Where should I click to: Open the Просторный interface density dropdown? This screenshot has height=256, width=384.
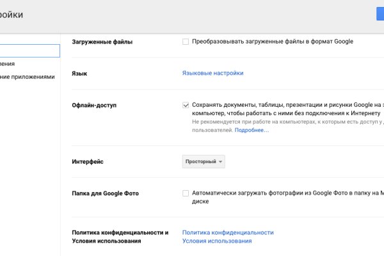point(203,162)
